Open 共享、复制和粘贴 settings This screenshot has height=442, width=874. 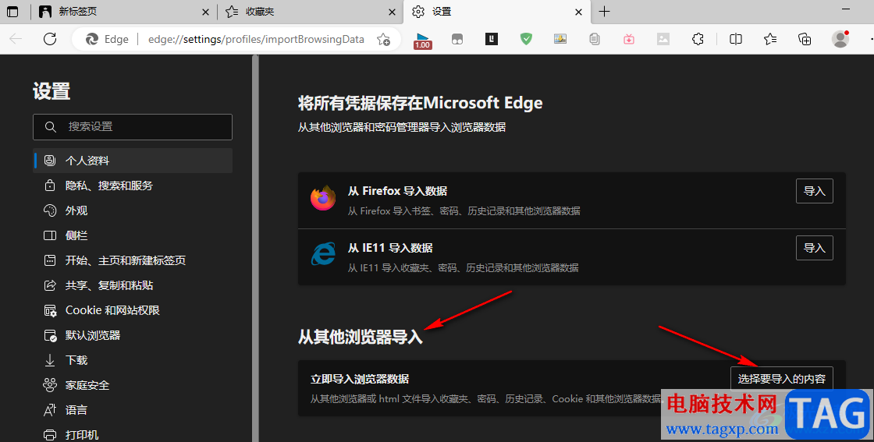coord(133,285)
